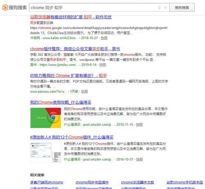This screenshot has width=205, height=189.
Task: Click the URL text 'www.kafan.cn/A/23mo...'
Action: (60, 38)
